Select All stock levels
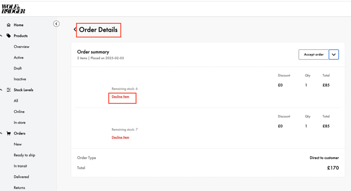 tap(16, 101)
